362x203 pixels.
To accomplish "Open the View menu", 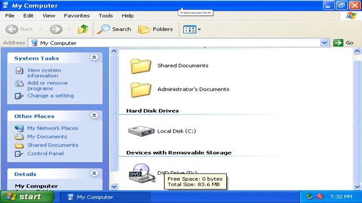I will click(49, 16).
